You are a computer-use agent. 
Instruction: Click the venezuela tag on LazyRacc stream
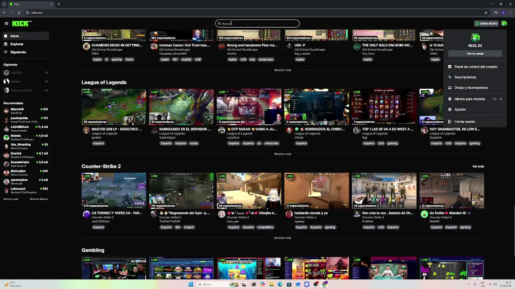271,143
